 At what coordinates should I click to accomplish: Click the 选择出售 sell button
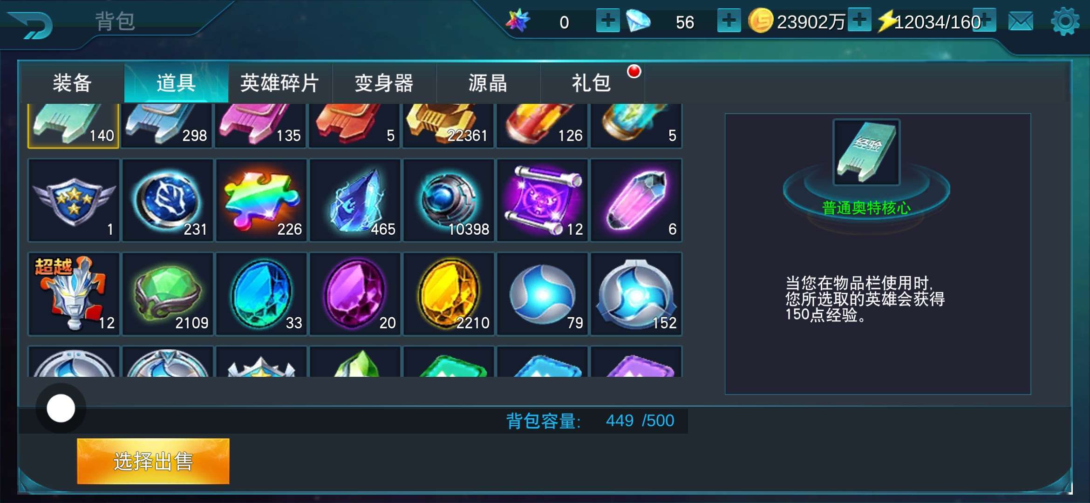pos(153,461)
